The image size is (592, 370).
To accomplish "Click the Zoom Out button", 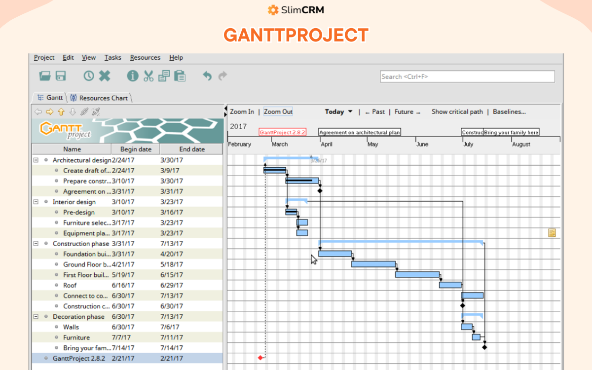I will pos(278,112).
